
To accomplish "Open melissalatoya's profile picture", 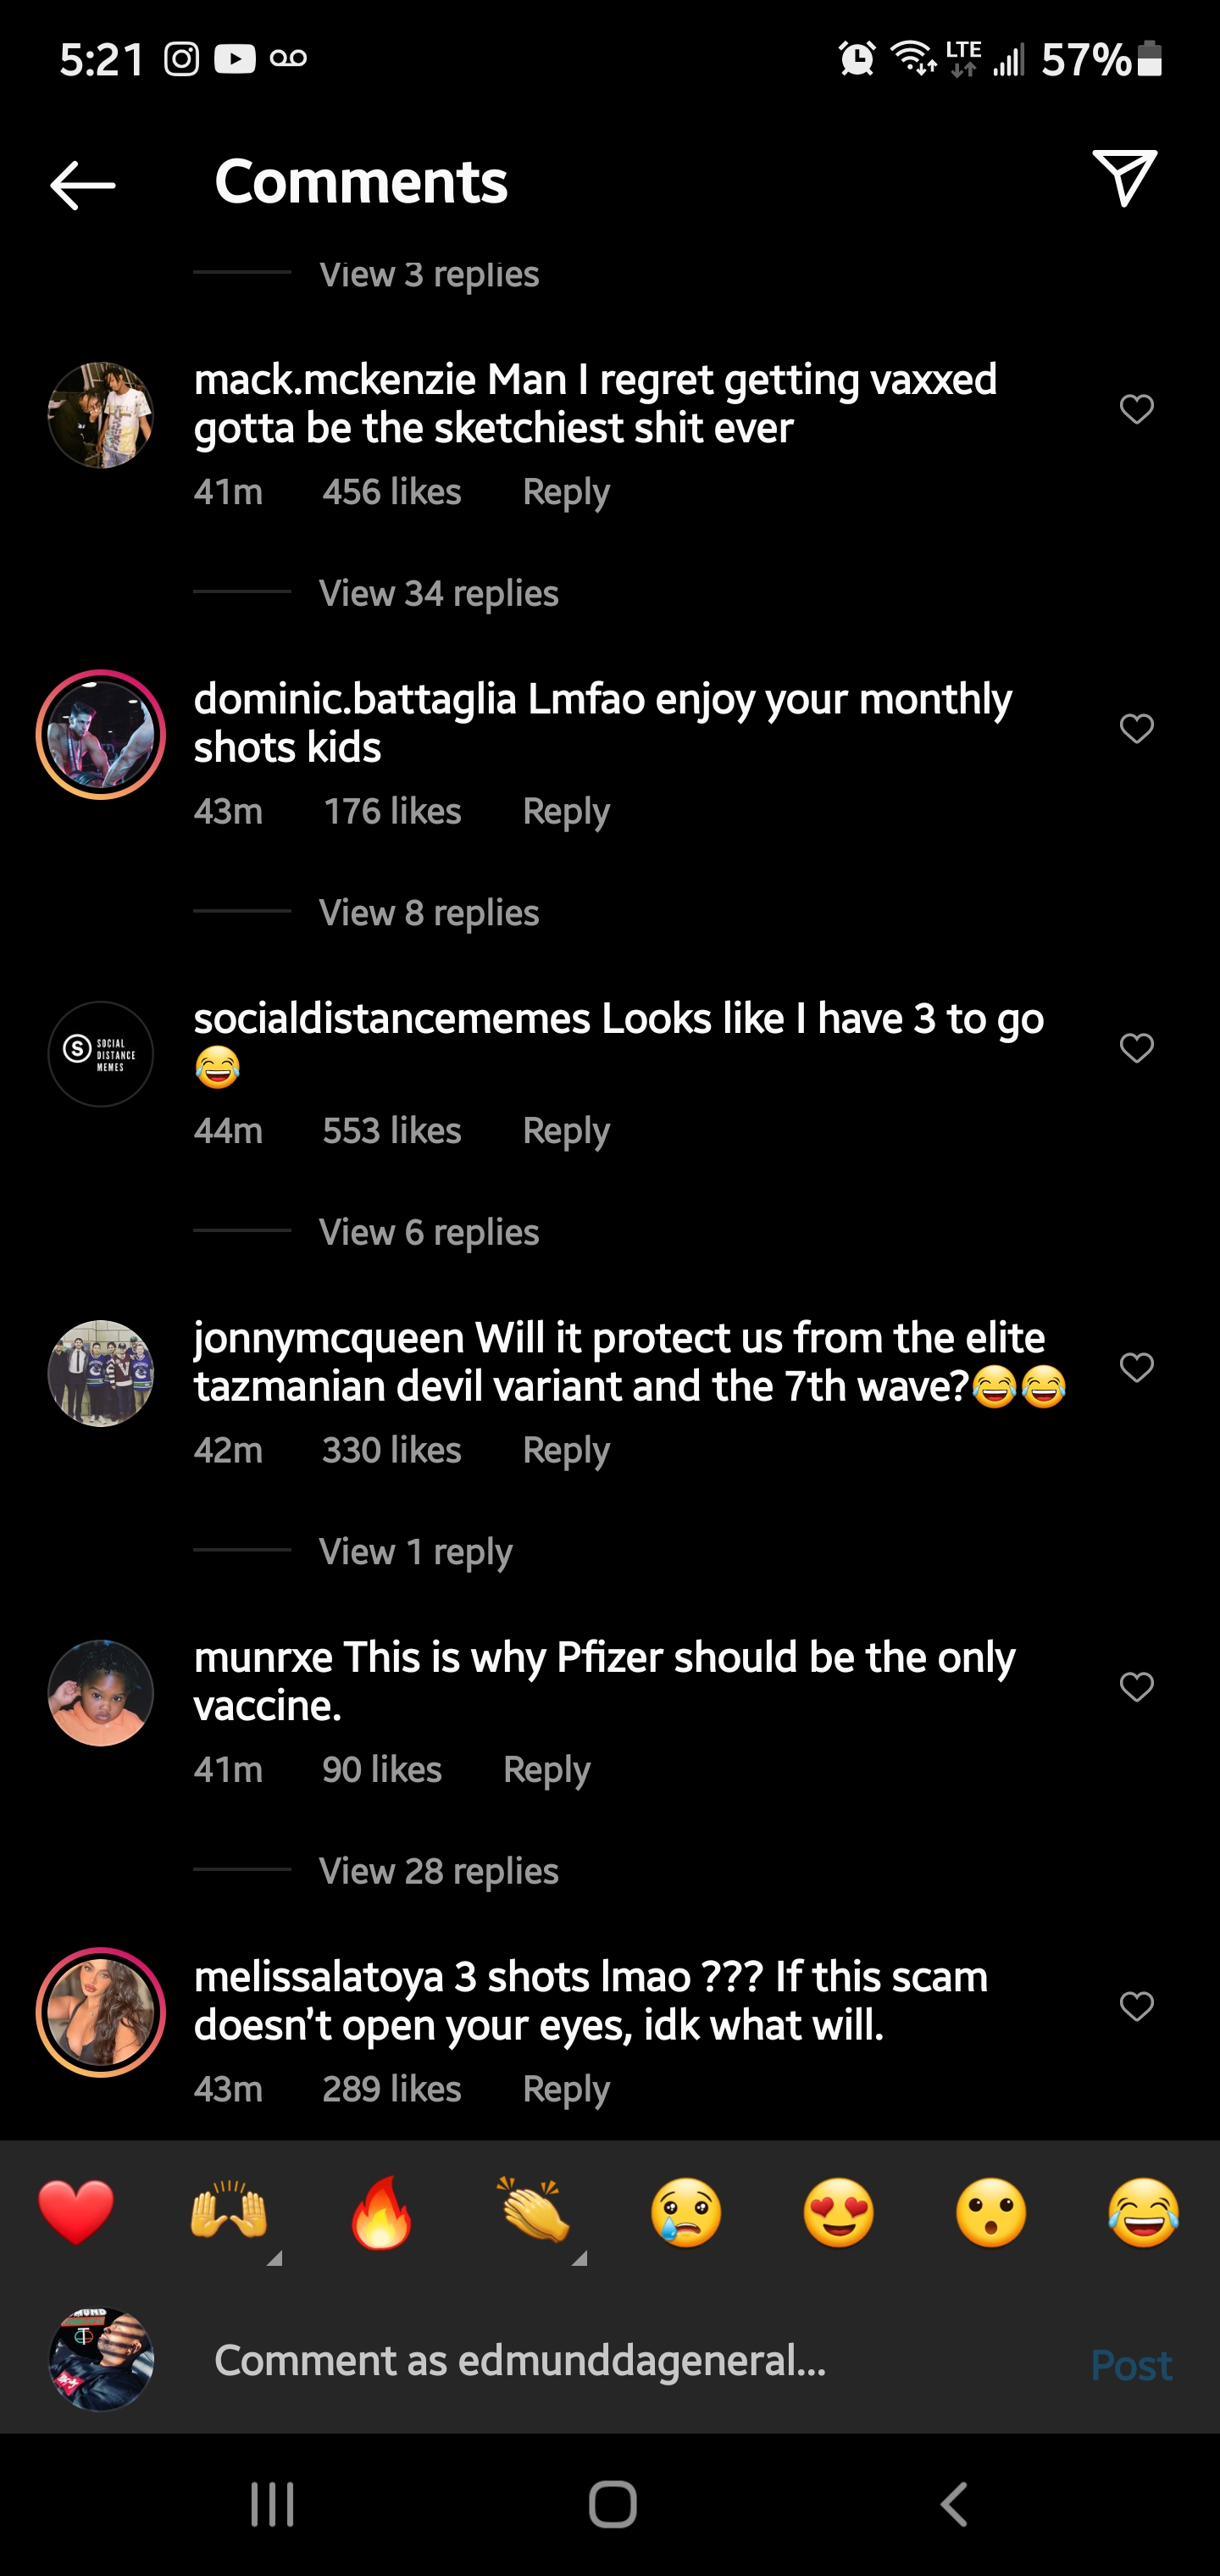I will [101, 2012].
